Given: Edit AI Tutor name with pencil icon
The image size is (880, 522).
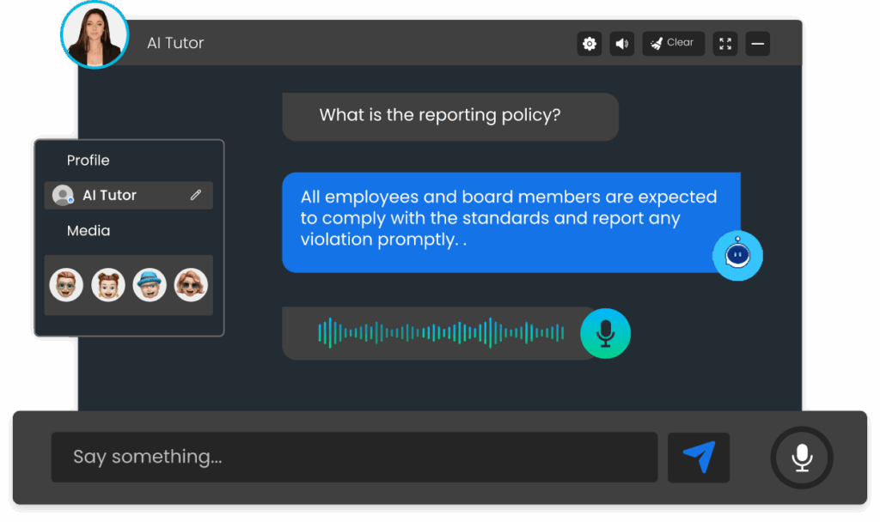Looking at the screenshot, I should pos(196,196).
